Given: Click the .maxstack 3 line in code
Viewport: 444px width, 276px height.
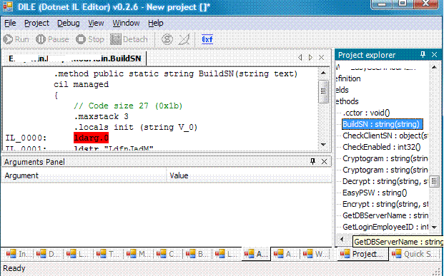Looking at the screenshot, I should pos(101,116).
